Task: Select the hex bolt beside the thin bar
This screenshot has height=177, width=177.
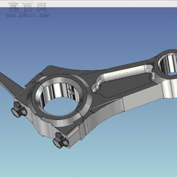Action: coord(19,109)
